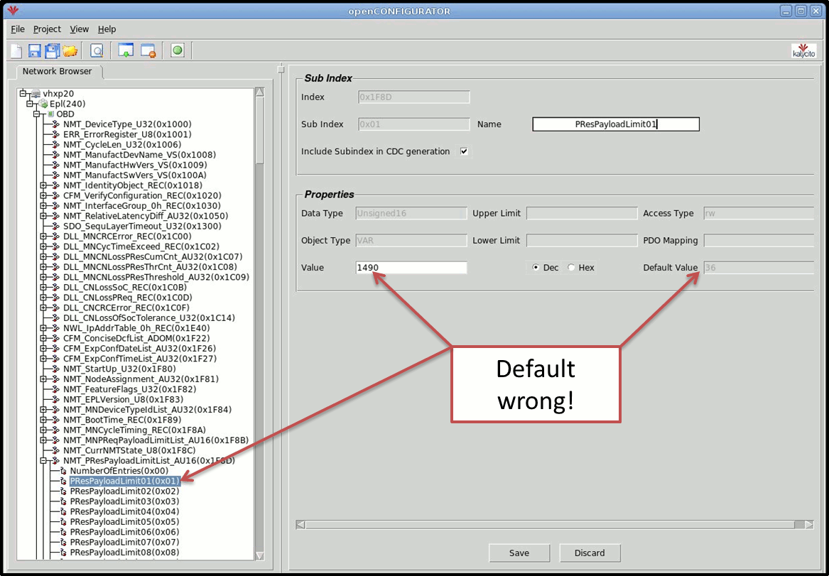Click the Discard button
The width and height of the screenshot is (829, 576).
590,553
